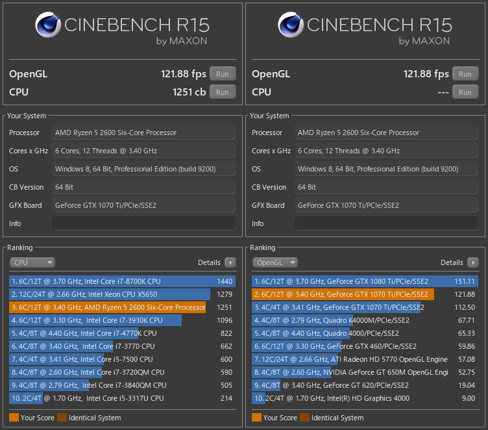Select the Quadro K4000M ranking row

point(365,320)
